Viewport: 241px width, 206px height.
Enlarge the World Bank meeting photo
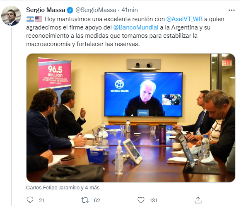pos(131,118)
